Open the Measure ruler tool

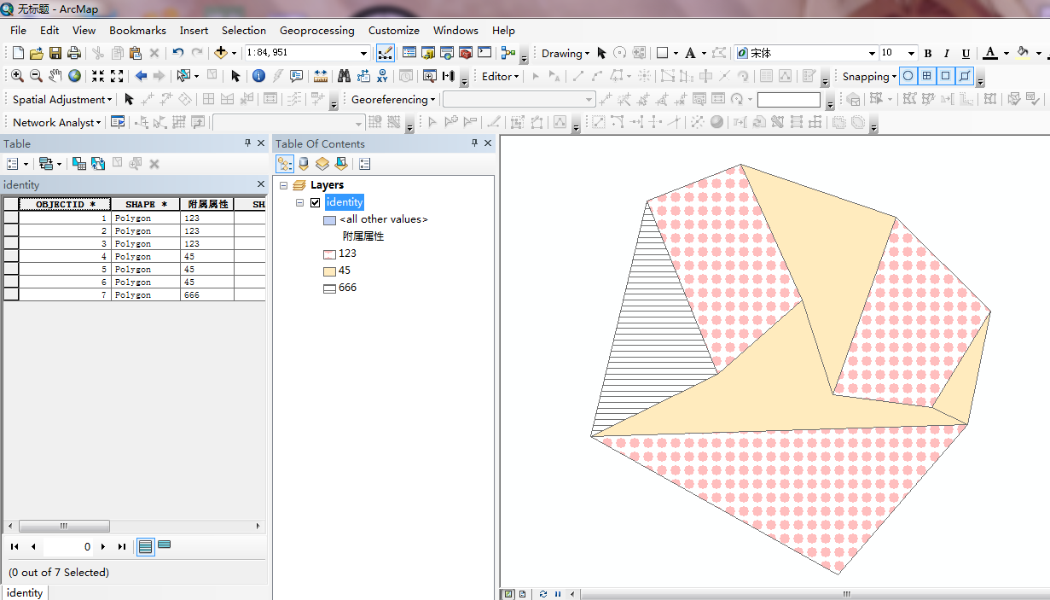pos(321,76)
